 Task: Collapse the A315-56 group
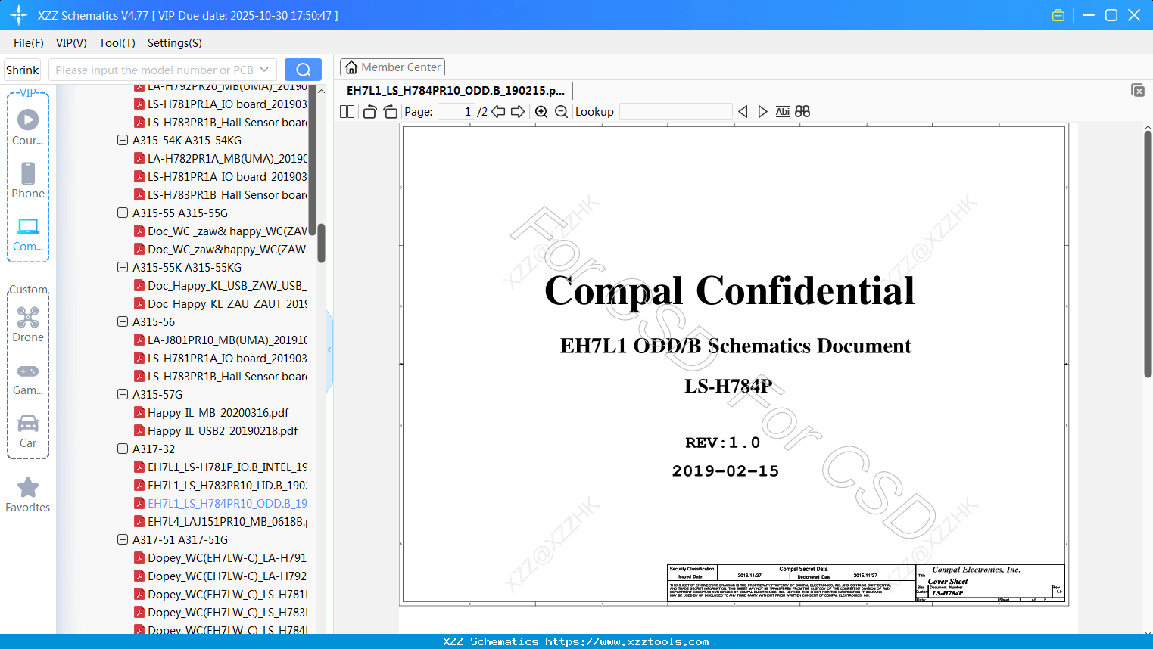click(x=123, y=321)
